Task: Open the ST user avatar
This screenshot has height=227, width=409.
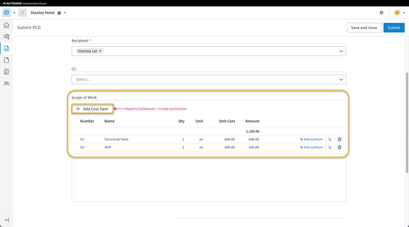Action: click(x=397, y=13)
